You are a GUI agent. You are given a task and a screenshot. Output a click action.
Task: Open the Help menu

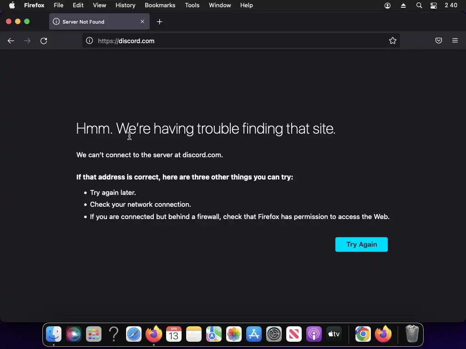[x=247, y=5]
